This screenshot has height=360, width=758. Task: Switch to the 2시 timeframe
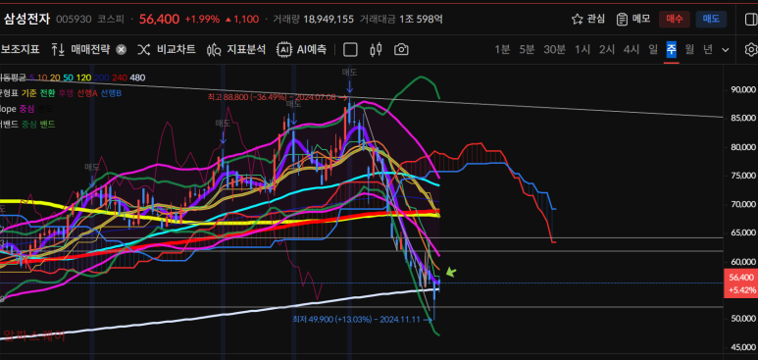point(607,49)
